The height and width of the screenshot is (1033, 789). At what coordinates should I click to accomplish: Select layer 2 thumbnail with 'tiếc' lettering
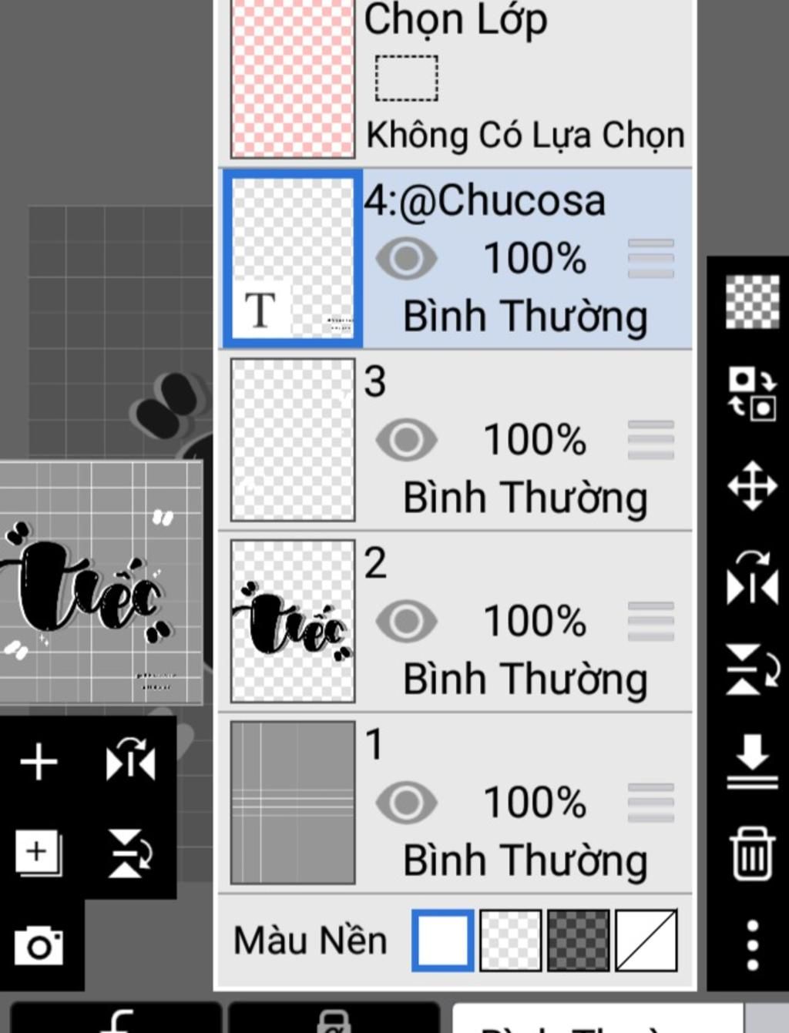tap(293, 621)
